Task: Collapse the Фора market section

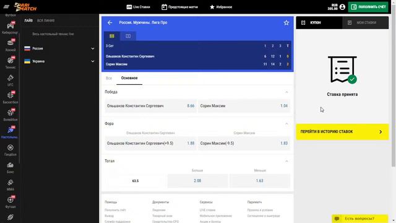Action: [x=286, y=124]
